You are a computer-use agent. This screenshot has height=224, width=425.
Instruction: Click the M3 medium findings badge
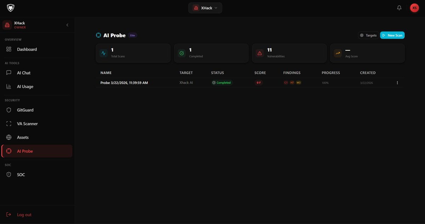point(299,83)
